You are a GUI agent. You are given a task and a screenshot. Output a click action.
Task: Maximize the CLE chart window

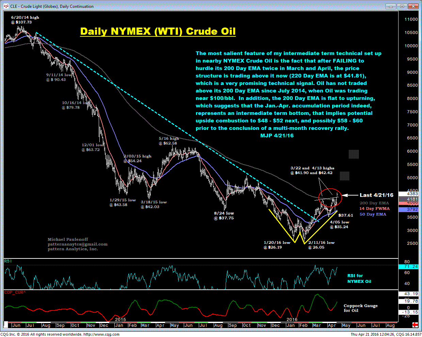pyautogui.click(x=402, y=6)
